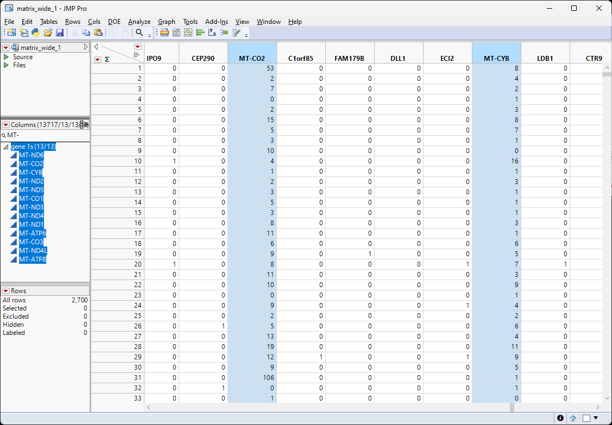Image resolution: width=612 pixels, height=425 pixels.
Task: Select the MT-CYB column header
Action: tap(496, 58)
